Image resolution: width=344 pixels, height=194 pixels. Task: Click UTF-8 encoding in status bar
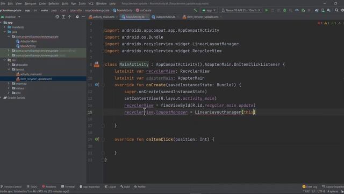(x=321, y=191)
